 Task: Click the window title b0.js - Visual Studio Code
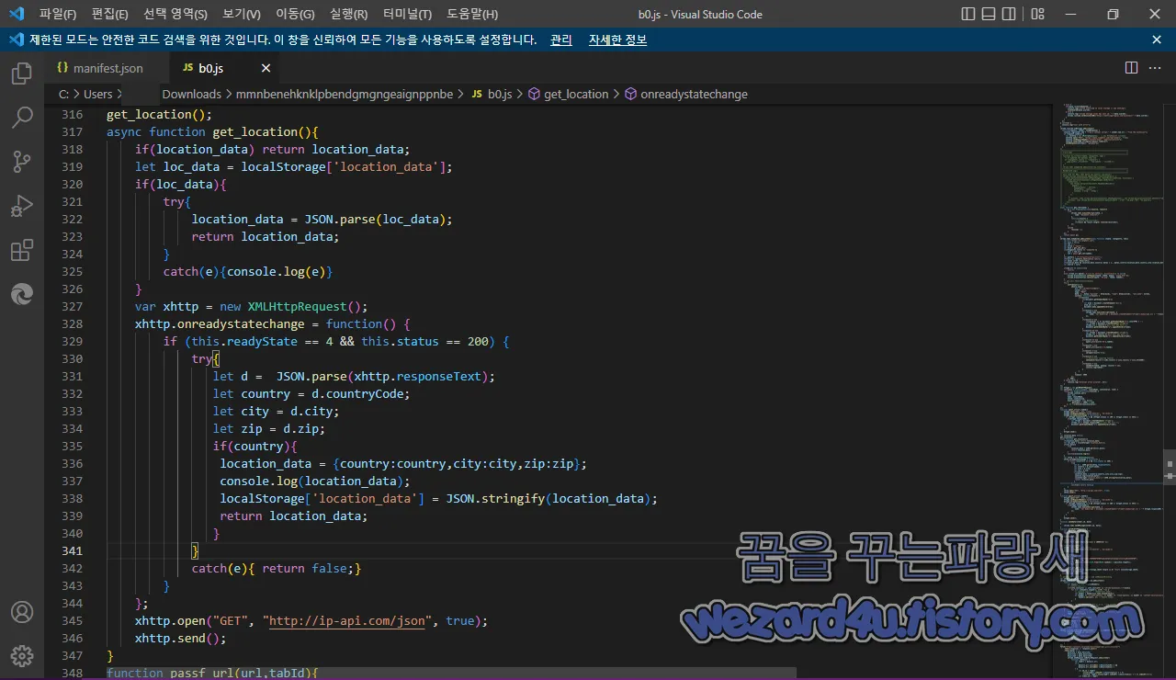click(700, 14)
